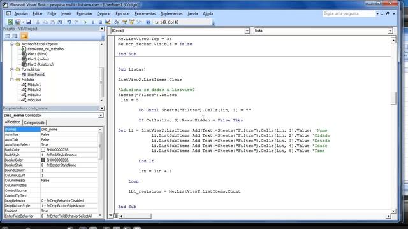Select Módulo3 in project tree
408x229 pixels.
tap(34, 95)
